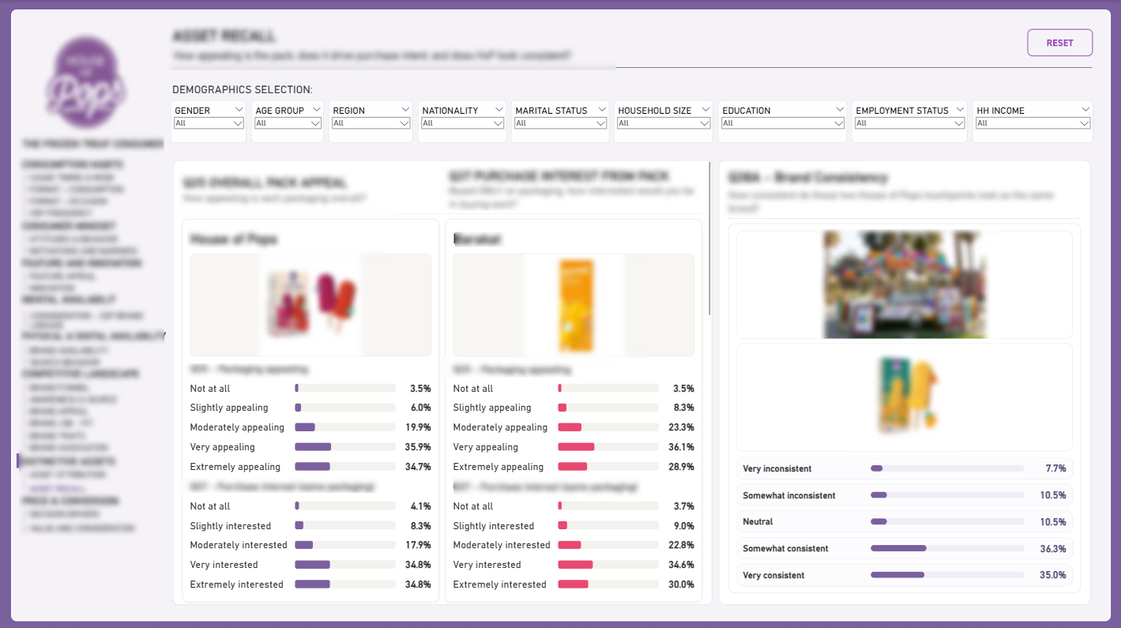Open the HH INCOME 'All' dropdown
Image resolution: width=1121 pixels, height=628 pixels.
coord(1033,123)
